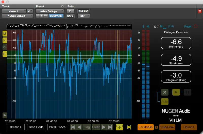The height and width of the screenshot is (134, 203).
Task: Select previous preset with minus button
Action: (37, 16)
